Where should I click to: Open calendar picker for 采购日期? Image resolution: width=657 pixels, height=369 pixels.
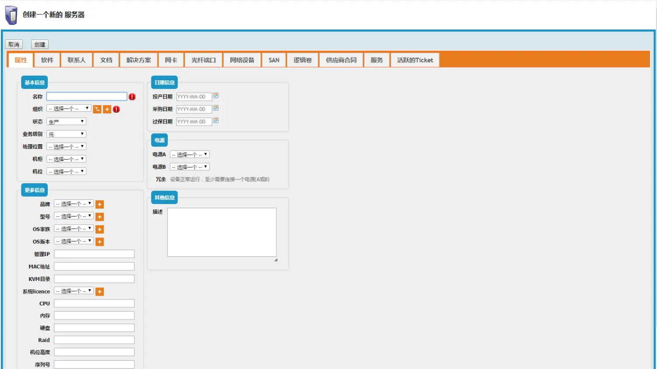(x=216, y=108)
